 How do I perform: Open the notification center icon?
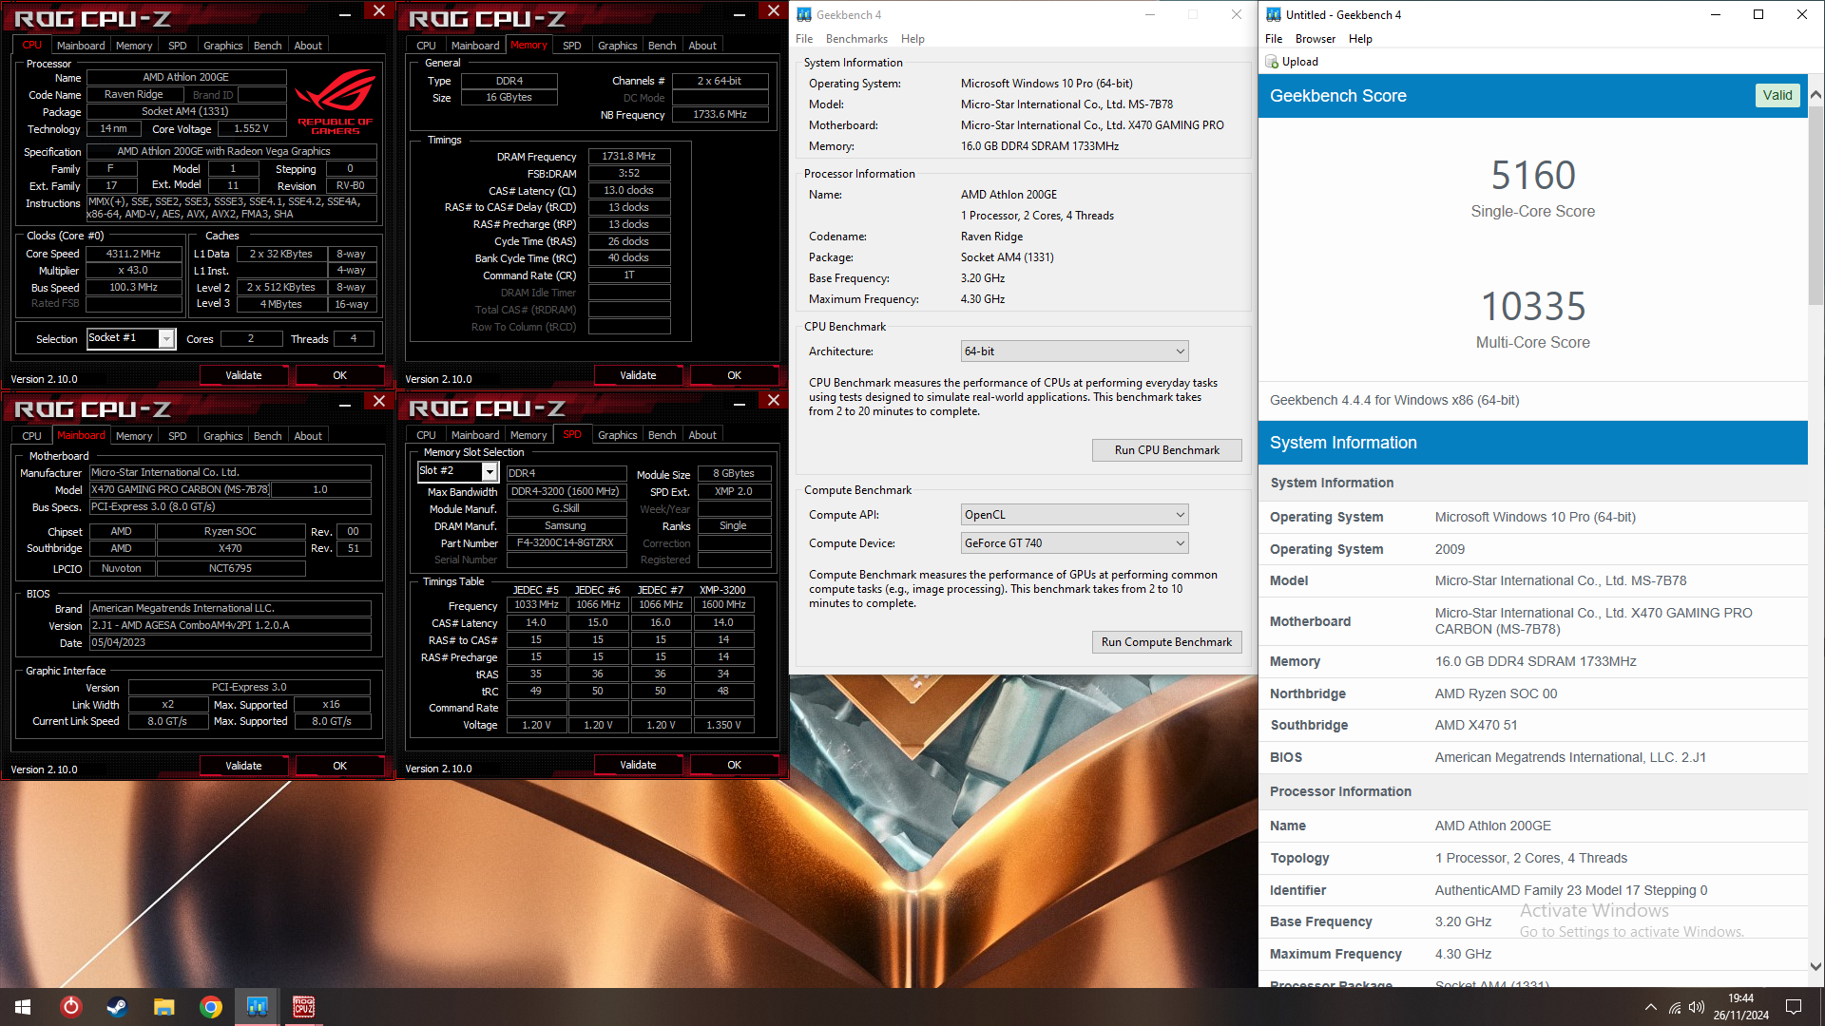[1794, 1007]
